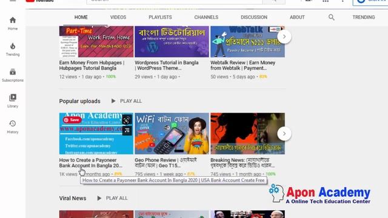The image size is (388, 218).
Task: Switch to the ABOUT tab
Action: [x=297, y=18]
